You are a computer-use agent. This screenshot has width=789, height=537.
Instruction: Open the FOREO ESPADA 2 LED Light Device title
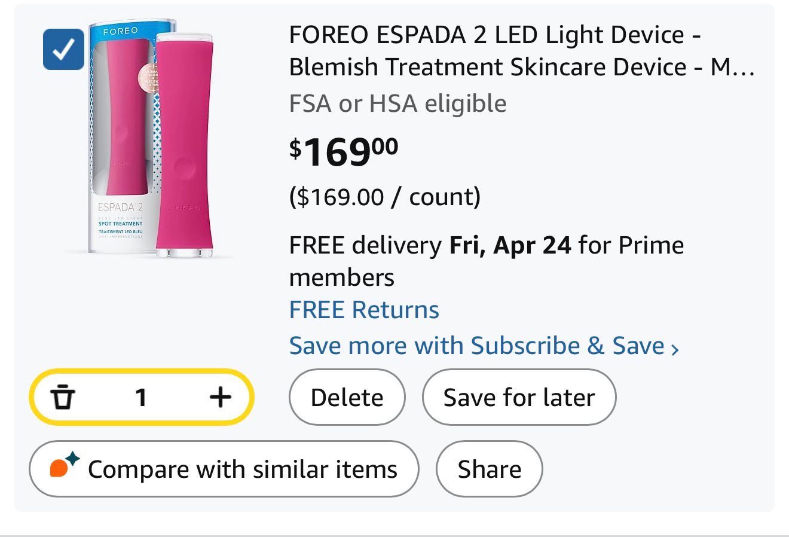(521, 51)
